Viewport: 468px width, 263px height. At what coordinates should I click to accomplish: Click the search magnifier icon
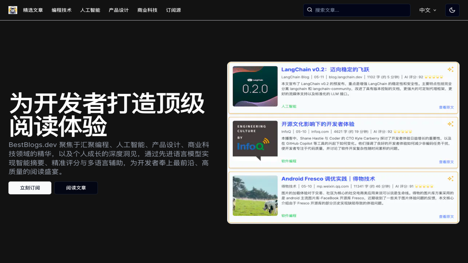point(309,10)
